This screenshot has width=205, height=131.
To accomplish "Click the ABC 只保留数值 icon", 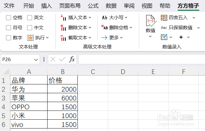I will [164, 28].
